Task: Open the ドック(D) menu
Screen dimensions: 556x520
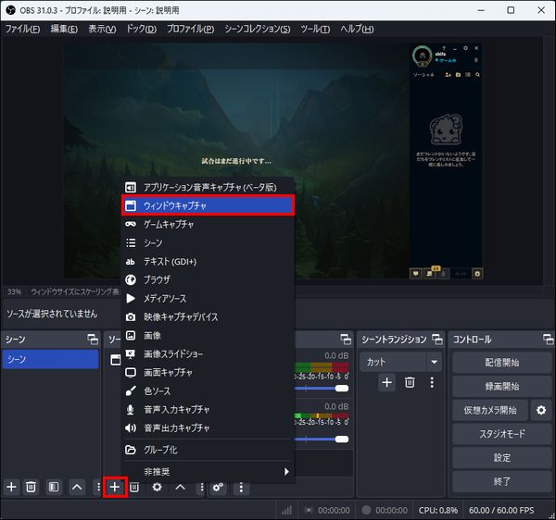Action: tap(141, 29)
